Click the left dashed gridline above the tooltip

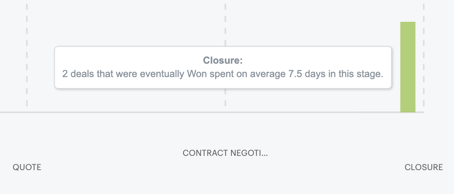[27, 25]
